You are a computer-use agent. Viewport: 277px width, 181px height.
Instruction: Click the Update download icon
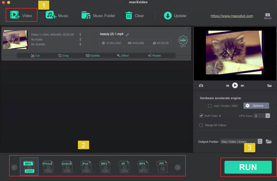[168, 16]
